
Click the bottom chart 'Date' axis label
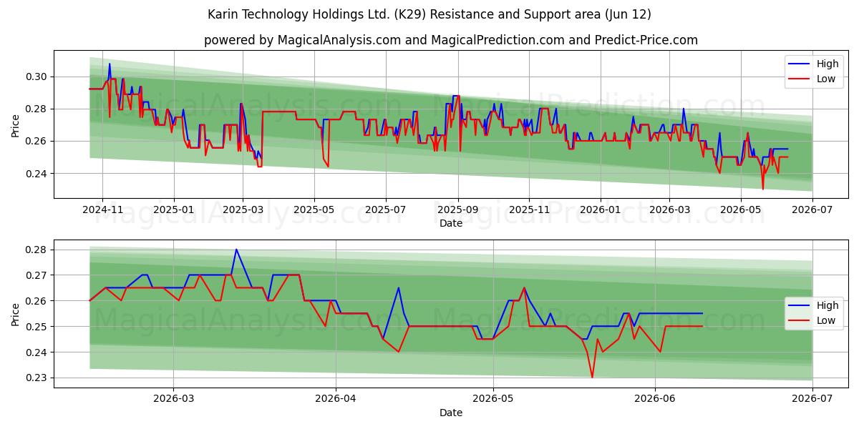click(x=451, y=413)
